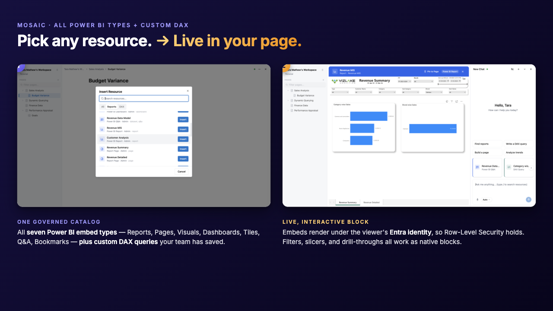Click the Customer Analysis report icon in the resource list
The width and height of the screenshot is (553, 311).
pos(102,139)
